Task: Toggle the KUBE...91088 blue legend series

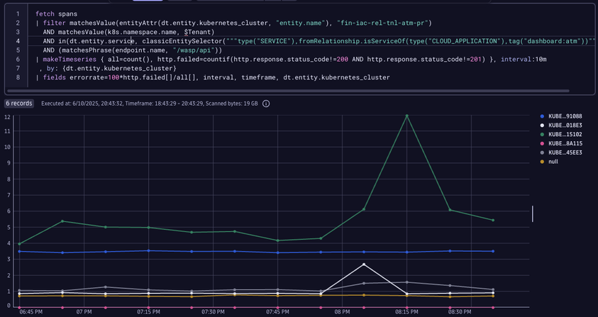Action: 565,116
